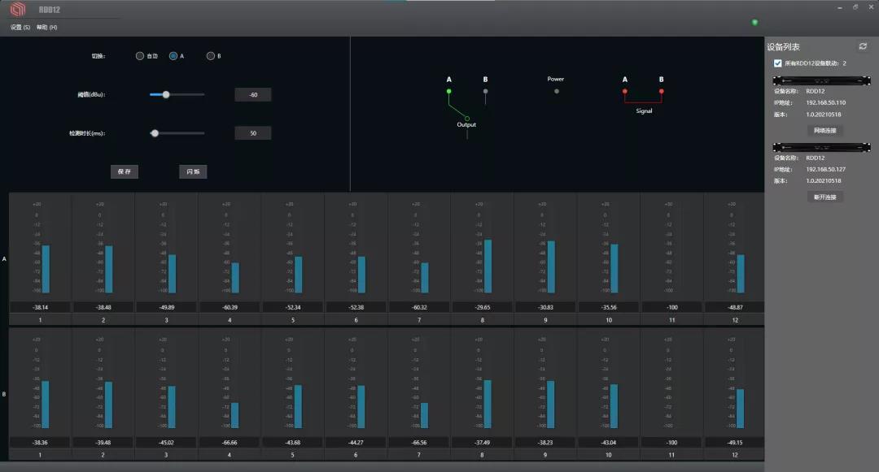The height and width of the screenshot is (472, 879).
Task: Click row A channel 1 level meter bar
Action: tap(46, 269)
